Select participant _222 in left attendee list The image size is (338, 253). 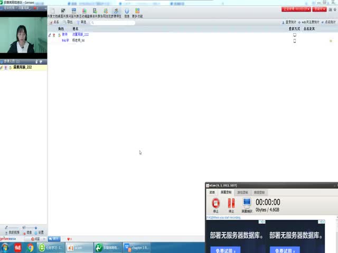click(x=23, y=67)
